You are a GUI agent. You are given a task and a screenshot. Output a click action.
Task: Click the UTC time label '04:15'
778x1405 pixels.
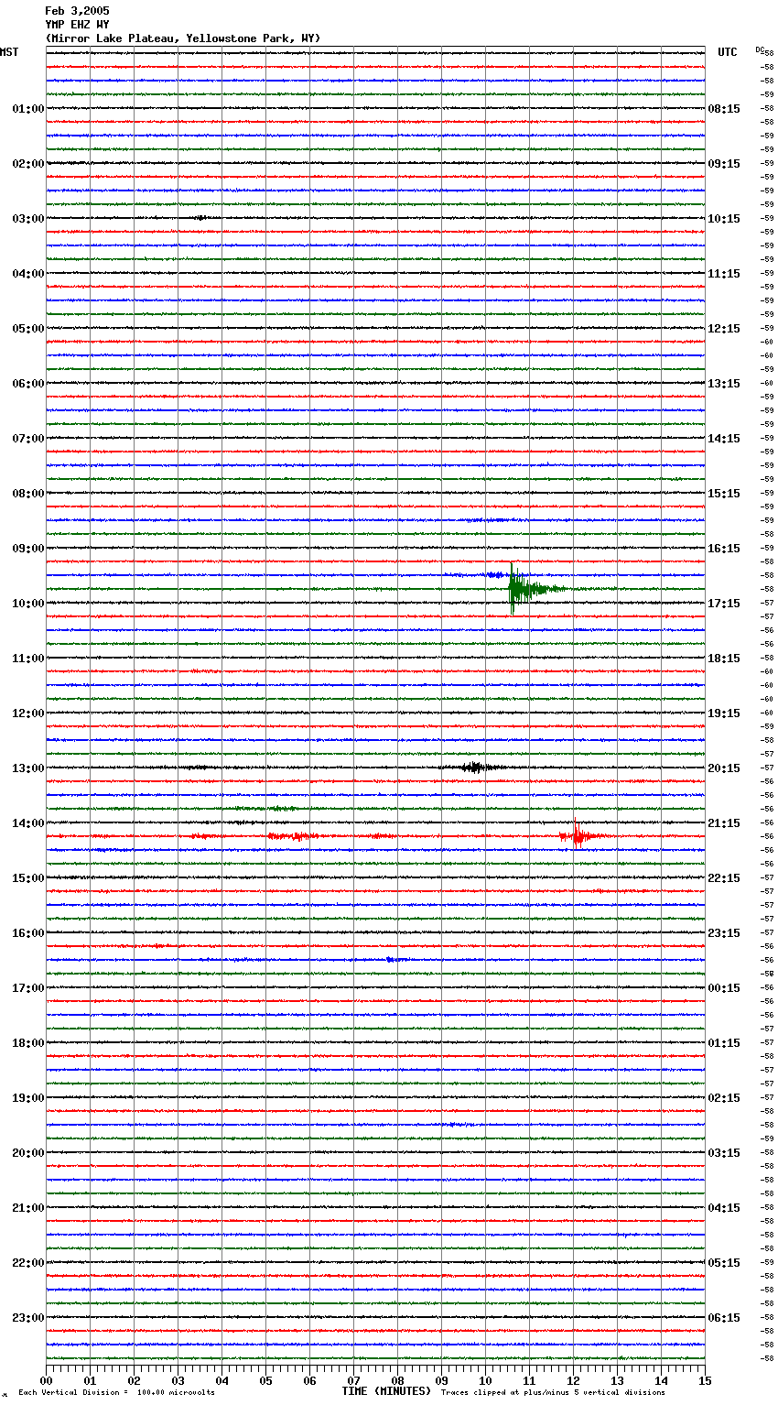click(x=724, y=1208)
